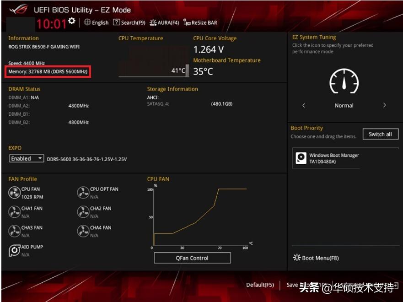
Task: Click the ROG logo icon
Action: coord(18,10)
